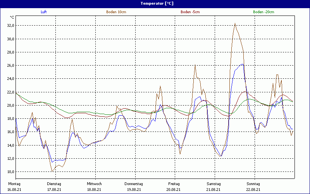The height and width of the screenshot is (194, 310).
Task: Select the green Boden -20cm legend label
Action: pyautogui.click(x=263, y=12)
